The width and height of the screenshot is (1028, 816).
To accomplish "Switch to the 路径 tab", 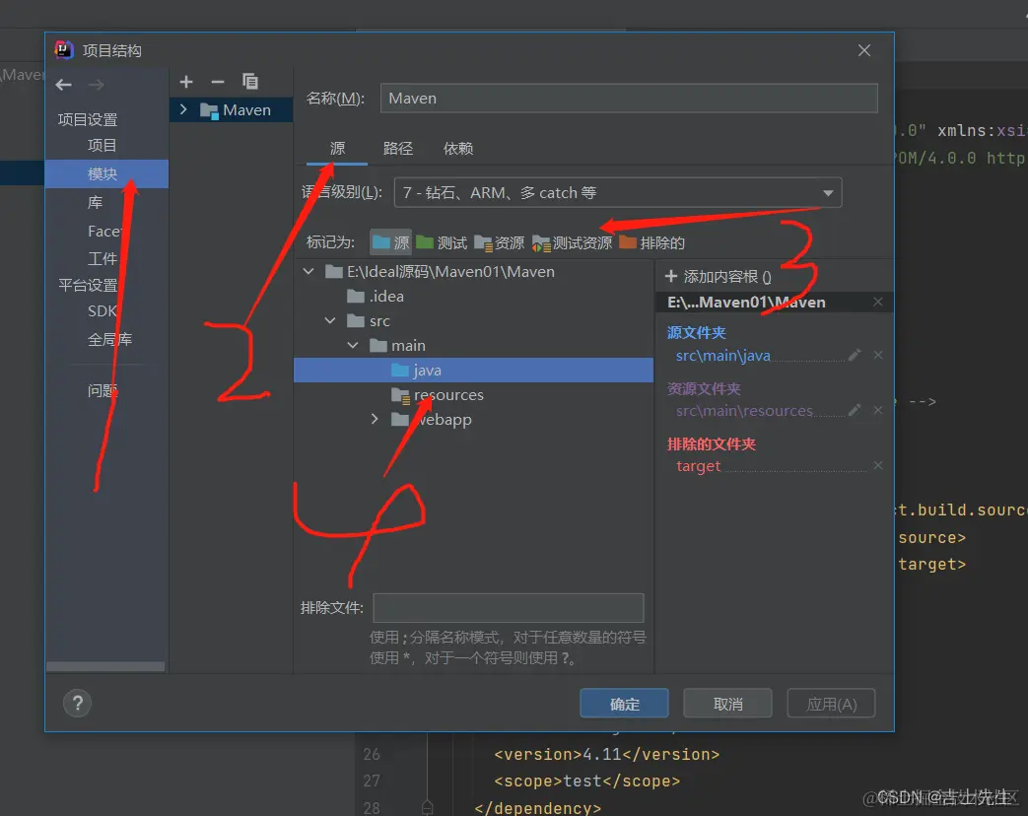I will tap(398, 149).
